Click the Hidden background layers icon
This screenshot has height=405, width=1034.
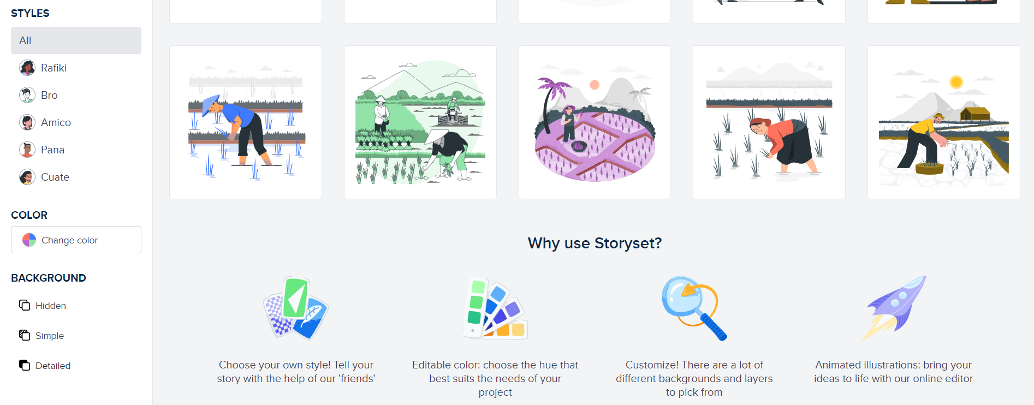[x=25, y=305]
